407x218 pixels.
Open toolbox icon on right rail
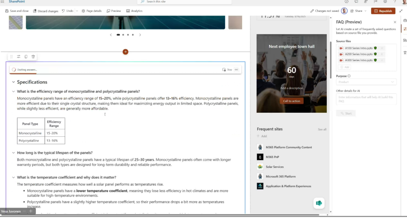(405, 21)
